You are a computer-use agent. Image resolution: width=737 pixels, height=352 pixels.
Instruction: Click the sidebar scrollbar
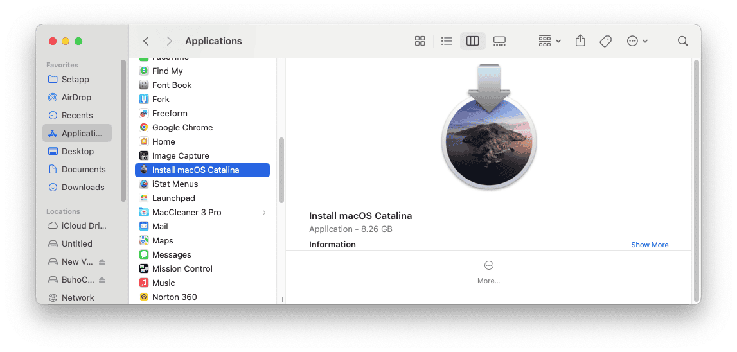(x=123, y=130)
